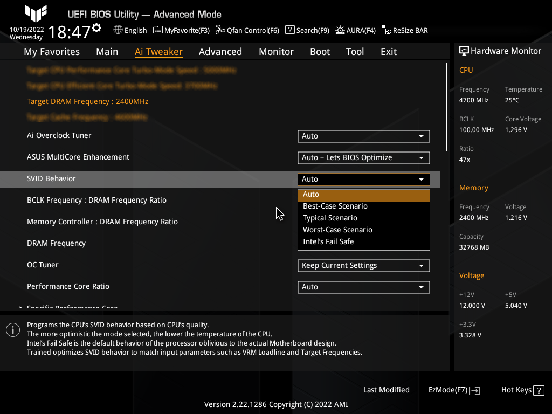This screenshot has height=414, width=552.
Task: Change the BIOS language from English
Action: coord(130,30)
